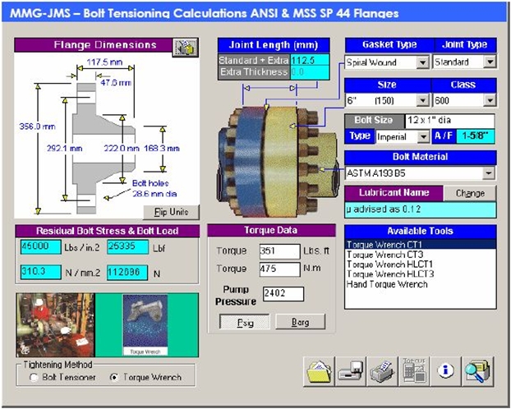Click the open folder icon
Image resolution: width=511 pixels, height=409 pixels.
317,372
